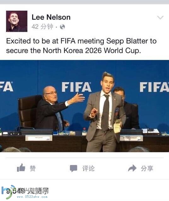Viewport: 169px width, 201px height.
Task: Open the FIFA press conference photo
Action: point(84,106)
